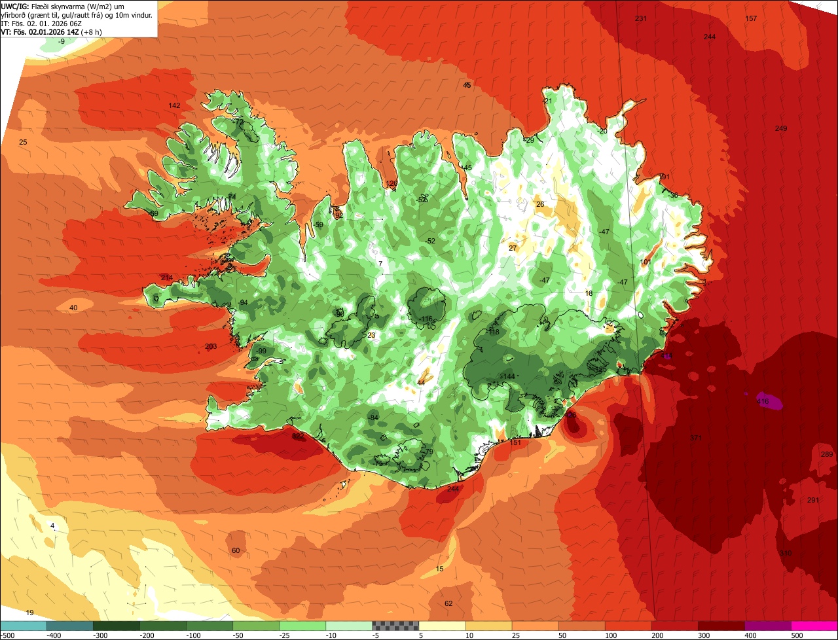The width and height of the screenshot is (838, 640).
Task: Click the initial time line 'IT: Fös. 02. 01. 2026 06Z'
Action: [41, 23]
